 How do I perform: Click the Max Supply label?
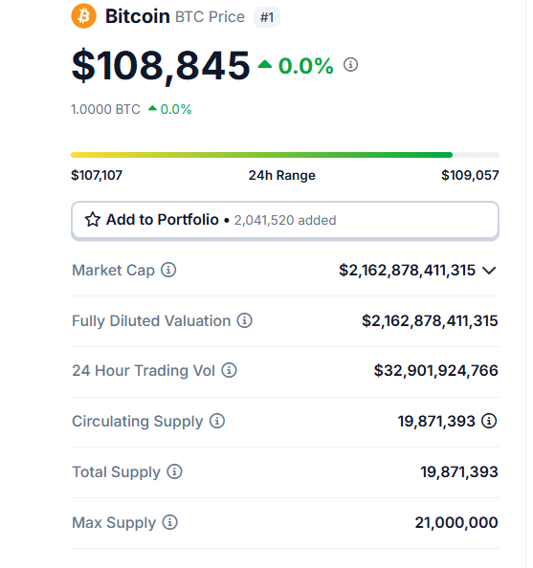[x=114, y=523]
